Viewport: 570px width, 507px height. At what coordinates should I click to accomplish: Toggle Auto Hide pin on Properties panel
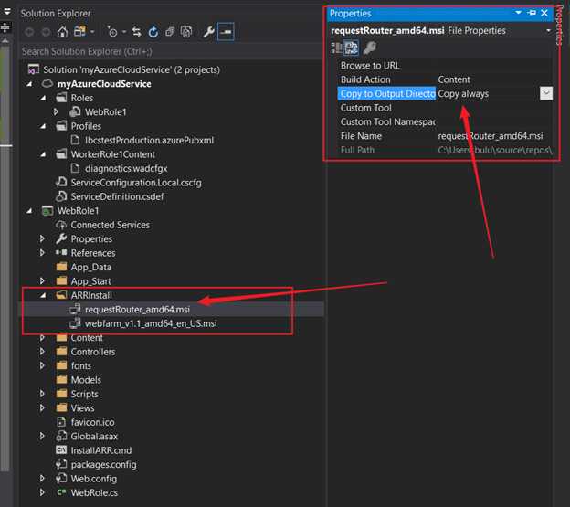pos(532,13)
